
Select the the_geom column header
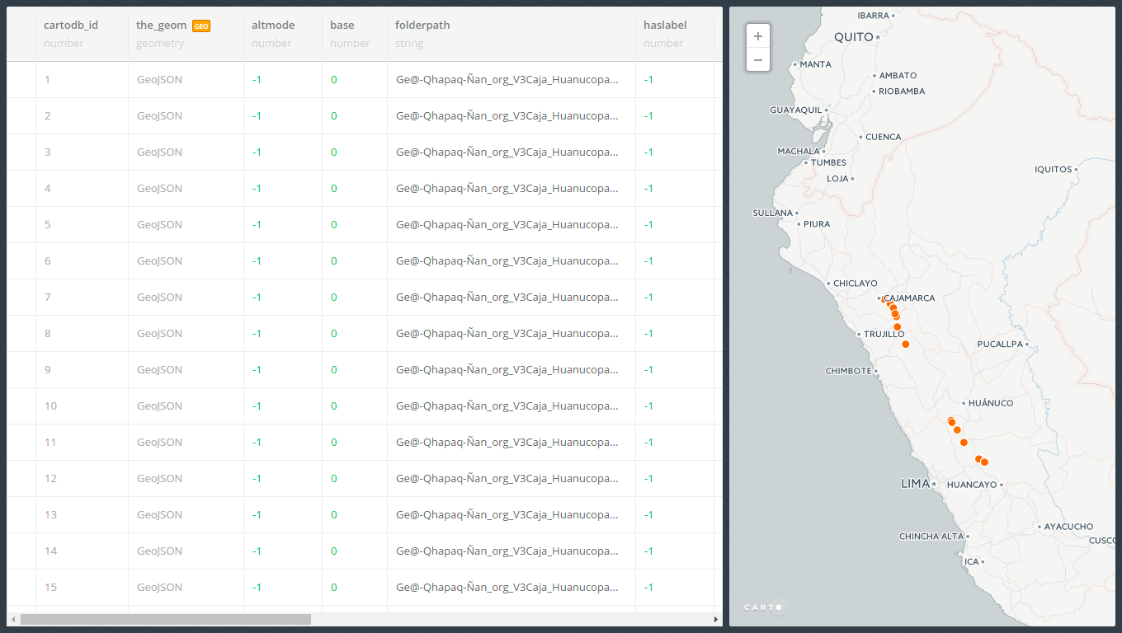coord(161,25)
